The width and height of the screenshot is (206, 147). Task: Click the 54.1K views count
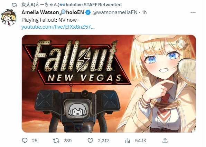[141, 141]
